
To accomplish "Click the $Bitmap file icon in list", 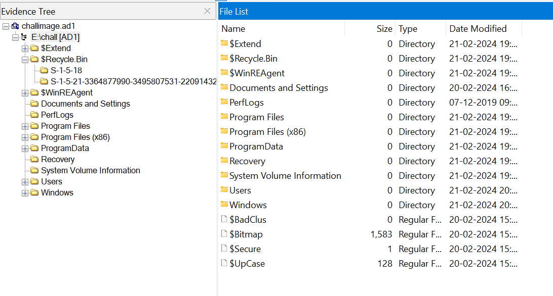I will 224,234.
